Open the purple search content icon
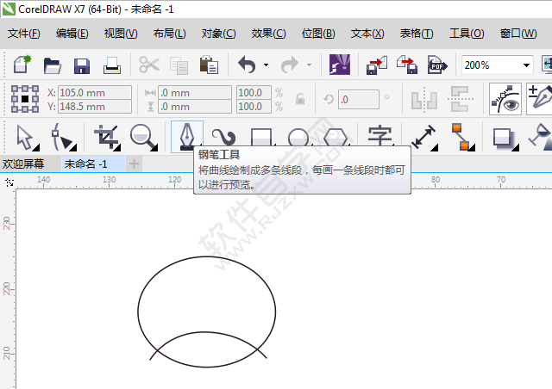Screen dimensions: 552x389 coord(339,65)
